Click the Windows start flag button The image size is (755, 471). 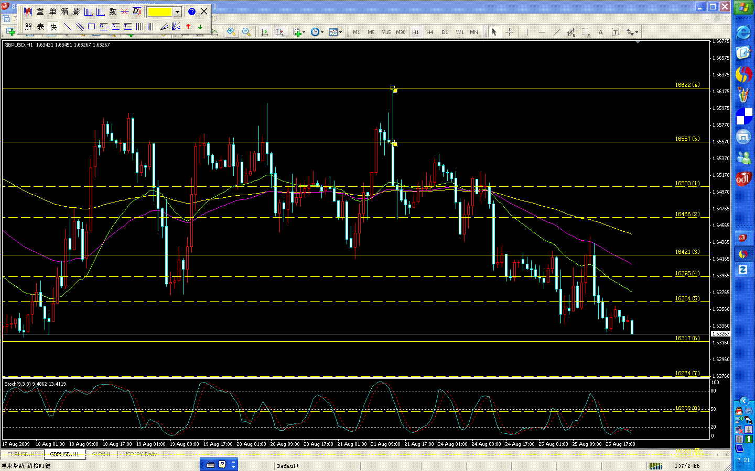743,8
